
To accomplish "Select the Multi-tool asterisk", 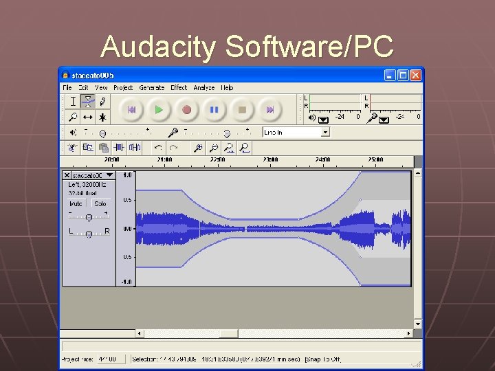I will (x=102, y=117).
